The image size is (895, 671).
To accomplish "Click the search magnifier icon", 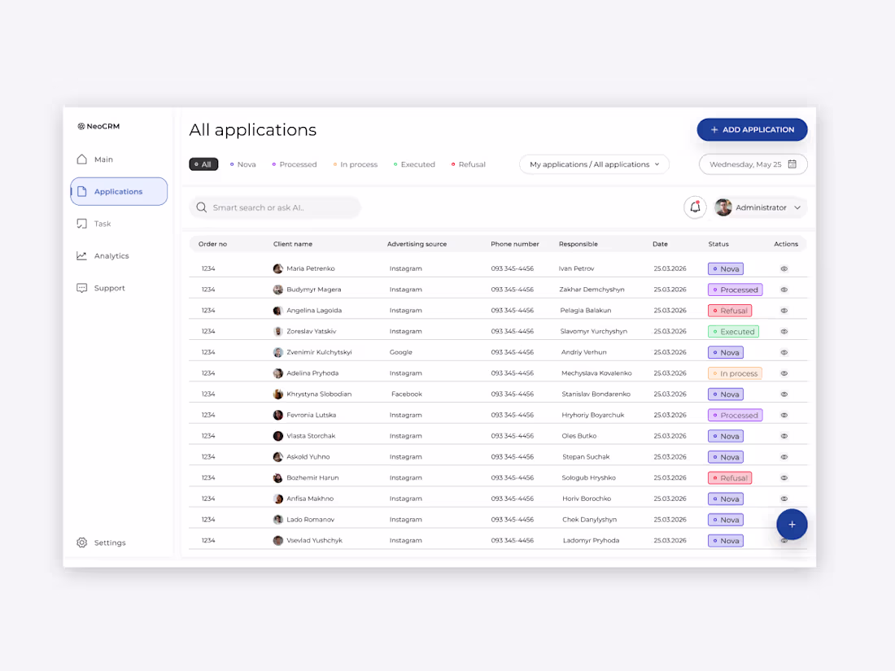I will click(201, 207).
